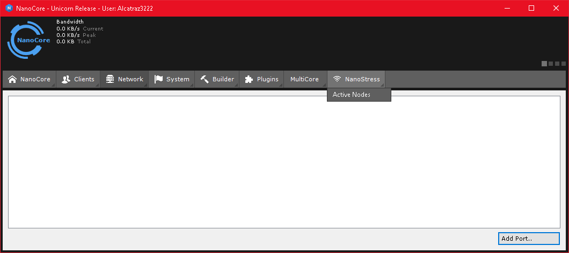Click inside the empty white list area
This screenshot has height=253, width=569.
283,162
